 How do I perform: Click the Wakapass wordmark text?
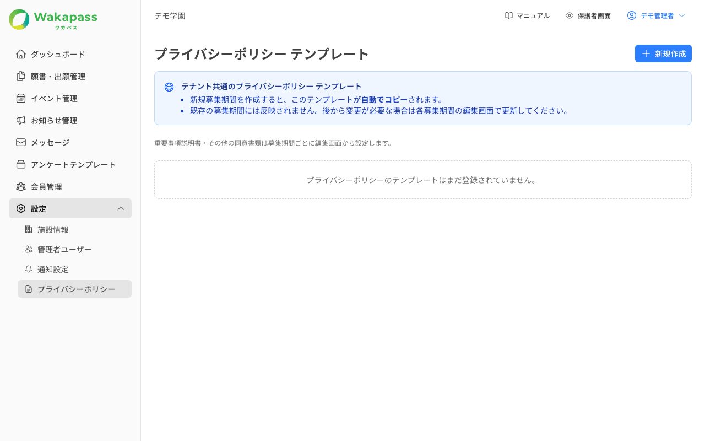point(66,17)
